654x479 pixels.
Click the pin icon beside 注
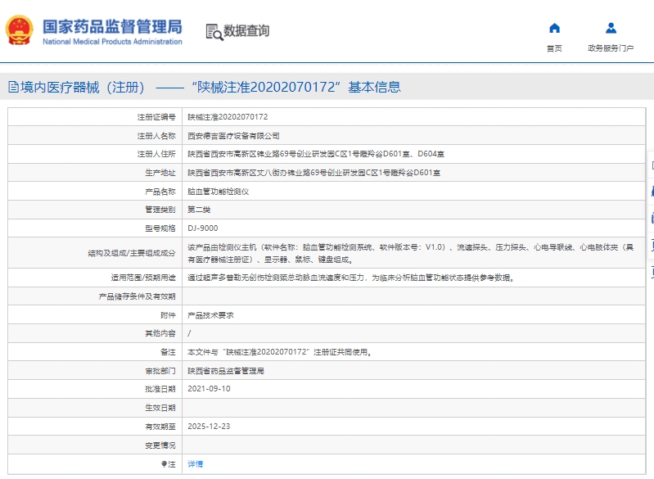click(164, 464)
